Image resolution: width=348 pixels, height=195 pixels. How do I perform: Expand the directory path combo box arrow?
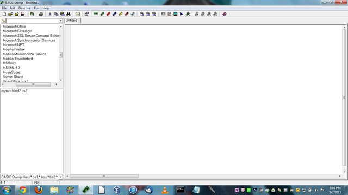click(60, 21)
